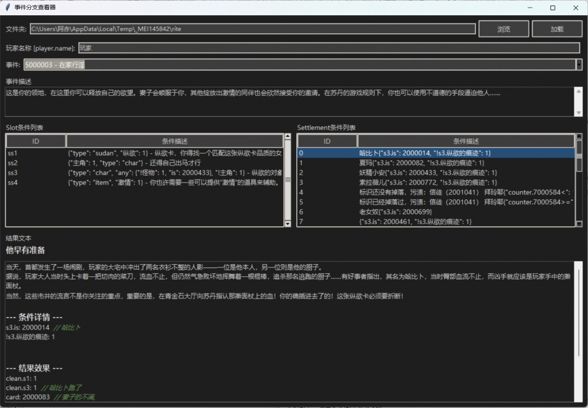Click Settlement list 条件描述 column header
This screenshot has height=408, width=588.
tap(465, 141)
